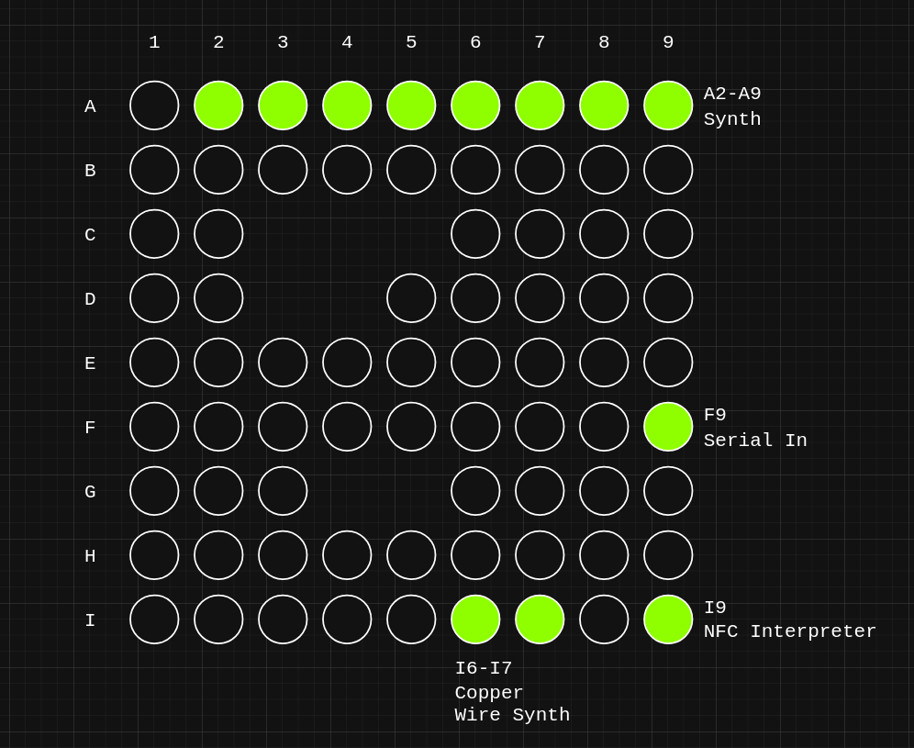The height and width of the screenshot is (748, 914).
Task: Toggle the lit pad at A9
Action: pyautogui.click(x=668, y=106)
